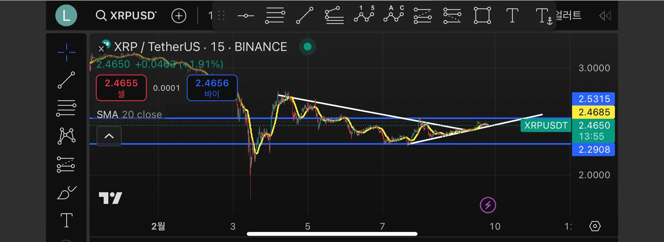Viewport: 664px width, 242px height.
Task: Select long position tool in floating toolbar
Action: pos(423,16)
